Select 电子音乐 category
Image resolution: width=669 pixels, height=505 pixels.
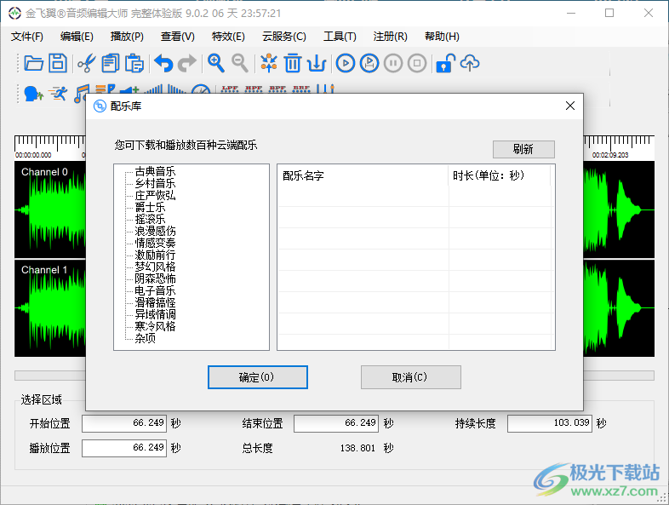(x=155, y=290)
